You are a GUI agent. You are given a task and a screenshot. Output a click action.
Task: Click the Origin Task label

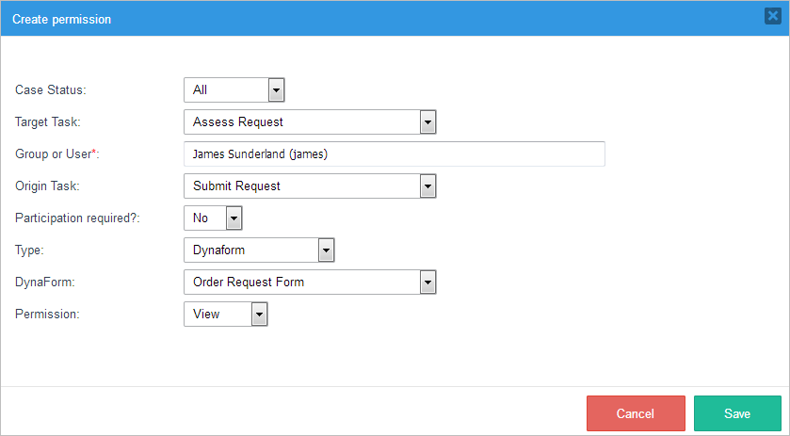pyautogui.click(x=47, y=186)
